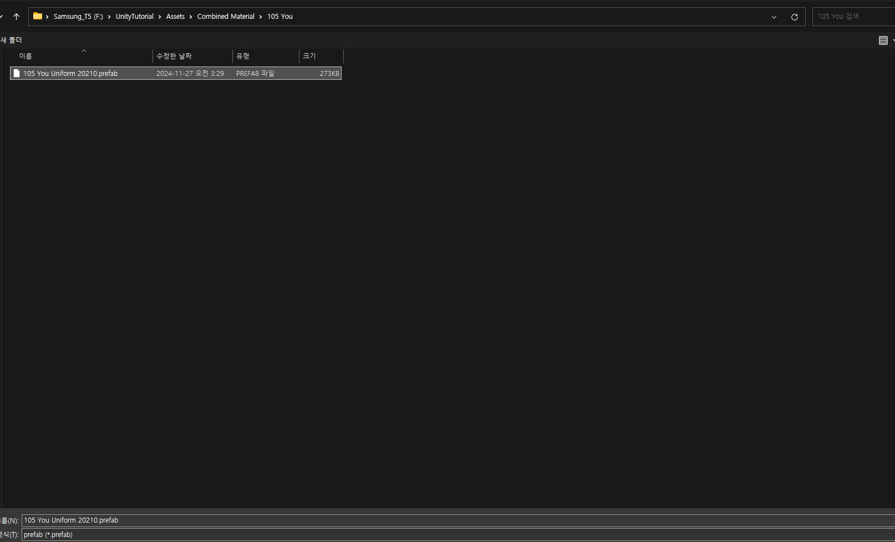Navigate to Samsung_T5 (F:) via breadcrumb
895x542 pixels.
(x=78, y=16)
